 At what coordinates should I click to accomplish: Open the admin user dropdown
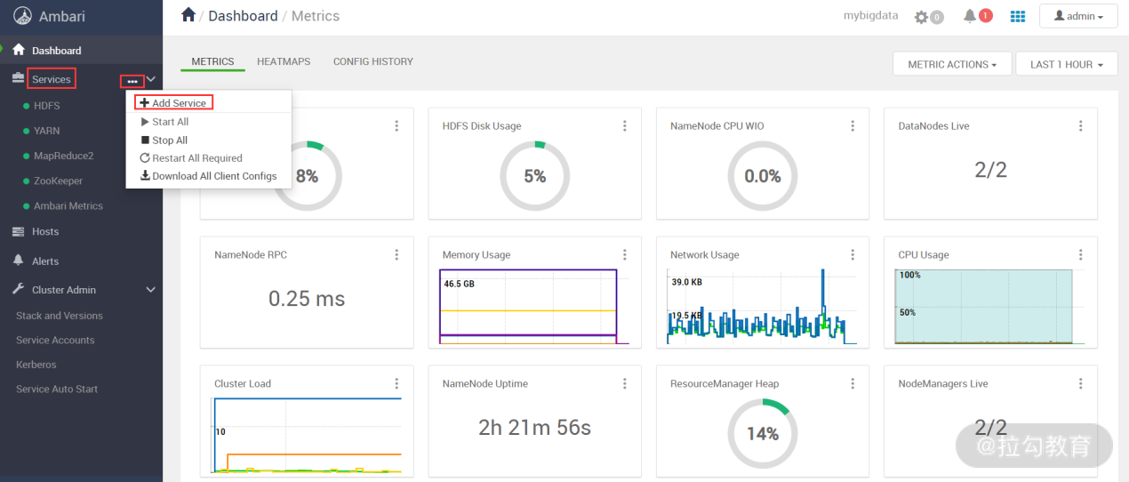click(1078, 16)
